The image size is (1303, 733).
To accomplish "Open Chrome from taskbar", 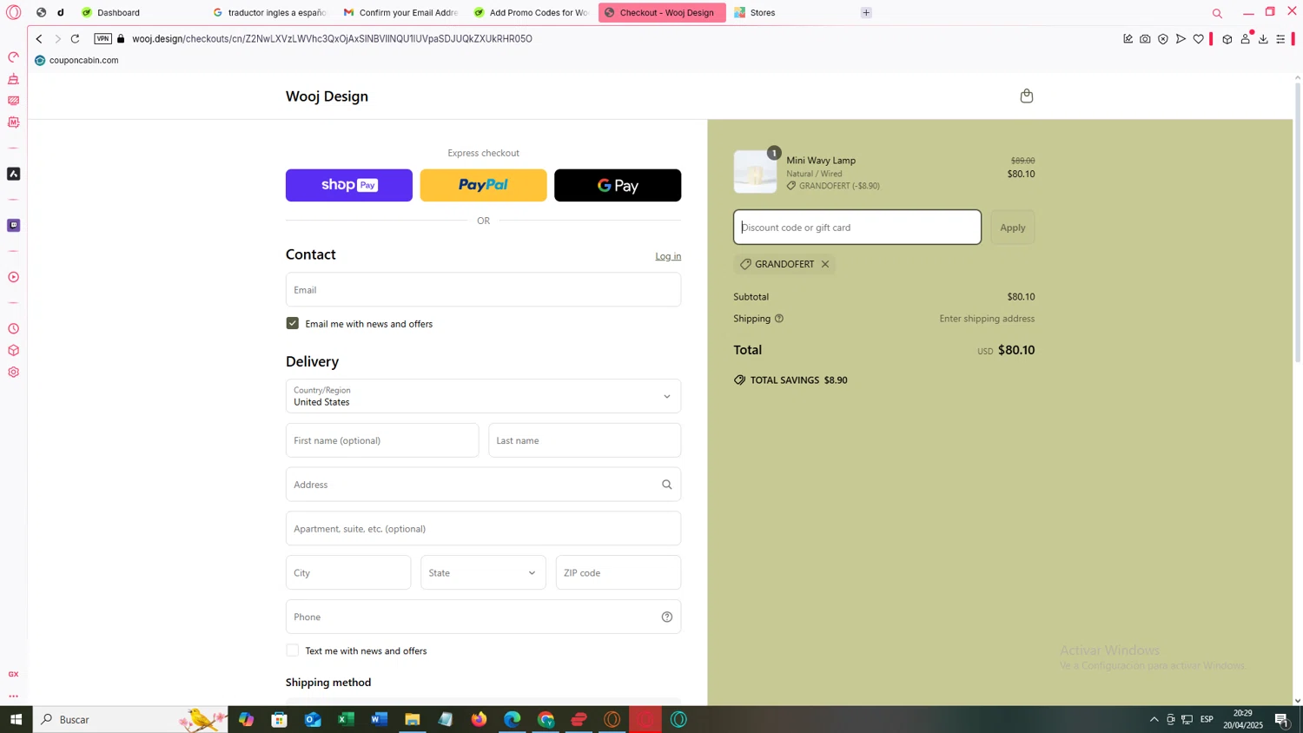I will (x=546, y=719).
